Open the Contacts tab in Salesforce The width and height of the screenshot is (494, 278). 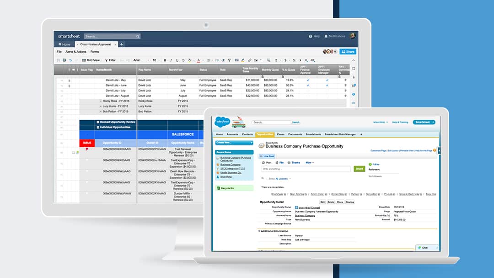(x=247, y=134)
